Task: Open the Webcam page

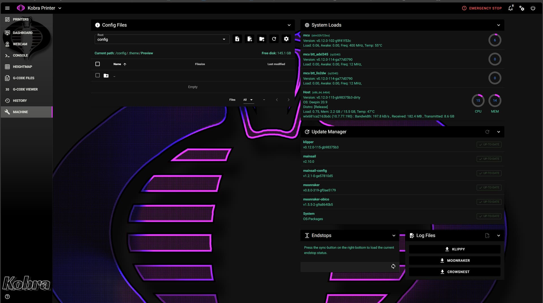Action: tap(26, 44)
